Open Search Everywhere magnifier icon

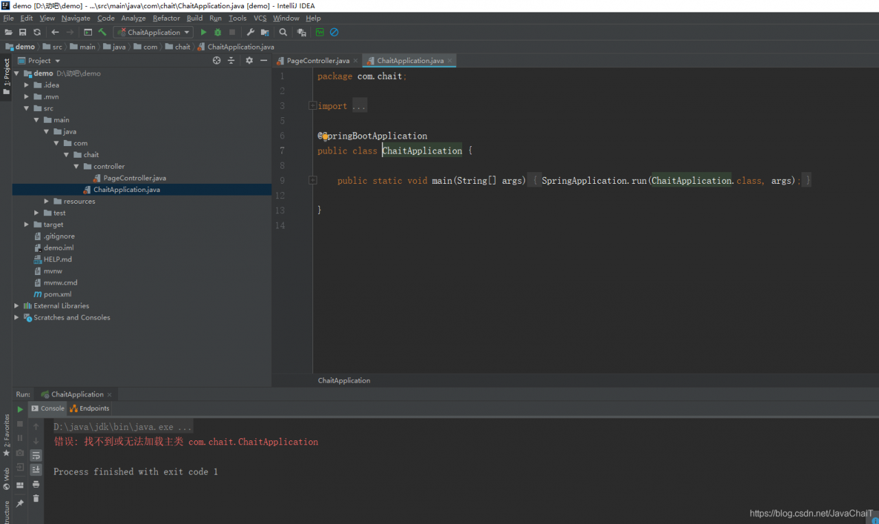tap(283, 32)
